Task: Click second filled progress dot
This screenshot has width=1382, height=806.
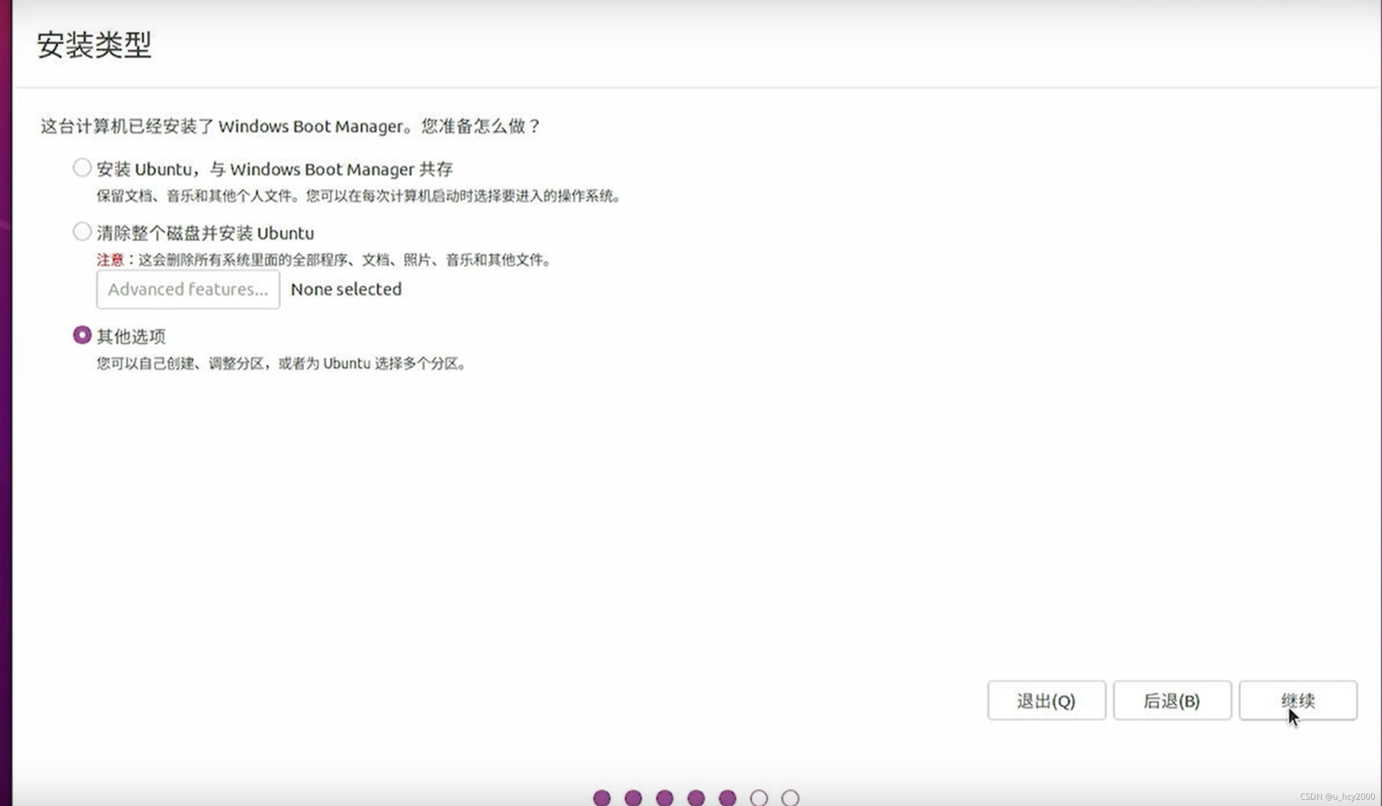Action: (633, 798)
